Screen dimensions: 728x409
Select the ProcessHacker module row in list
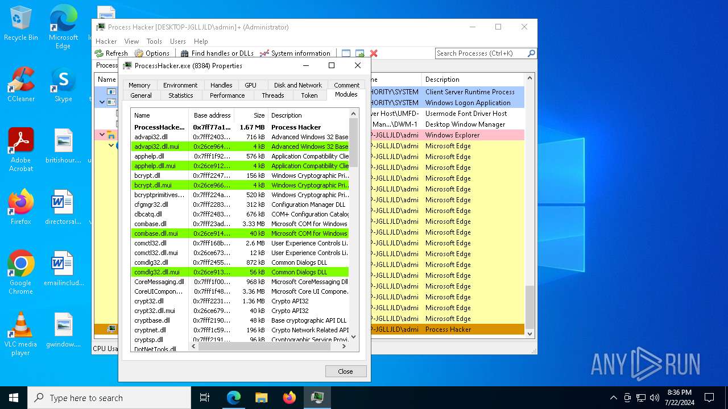point(239,127)
